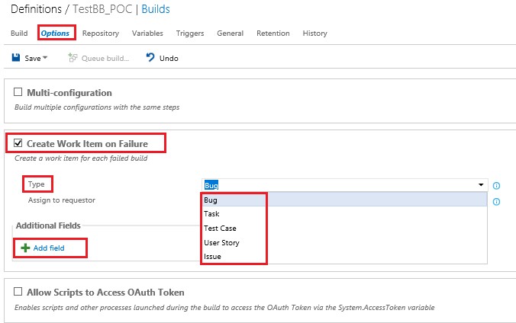516x323 pixels.
Task: Open the info icon beside Assign to requestor
Action: point(496,201)
